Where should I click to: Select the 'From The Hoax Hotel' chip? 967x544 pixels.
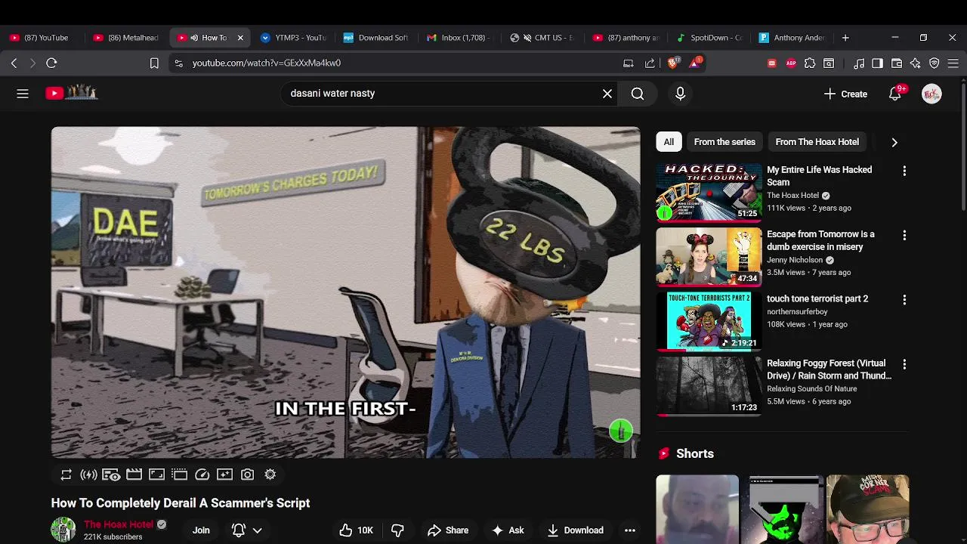click(817, 142)
